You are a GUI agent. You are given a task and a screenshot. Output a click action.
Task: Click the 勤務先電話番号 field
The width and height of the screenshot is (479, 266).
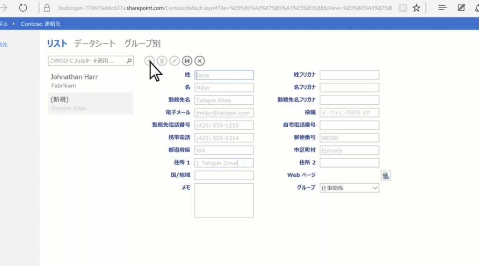[224, 125]
